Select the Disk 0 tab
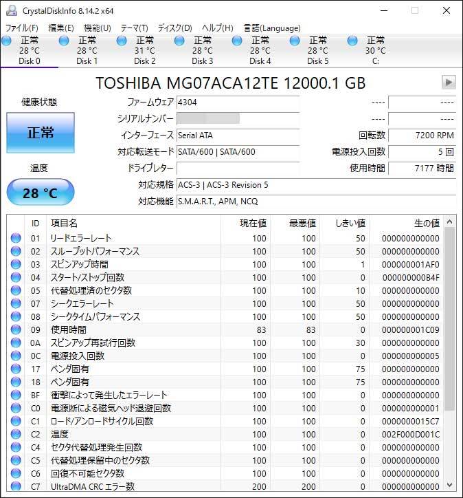Viewport: 463px width, 498px height. (29, 50)
